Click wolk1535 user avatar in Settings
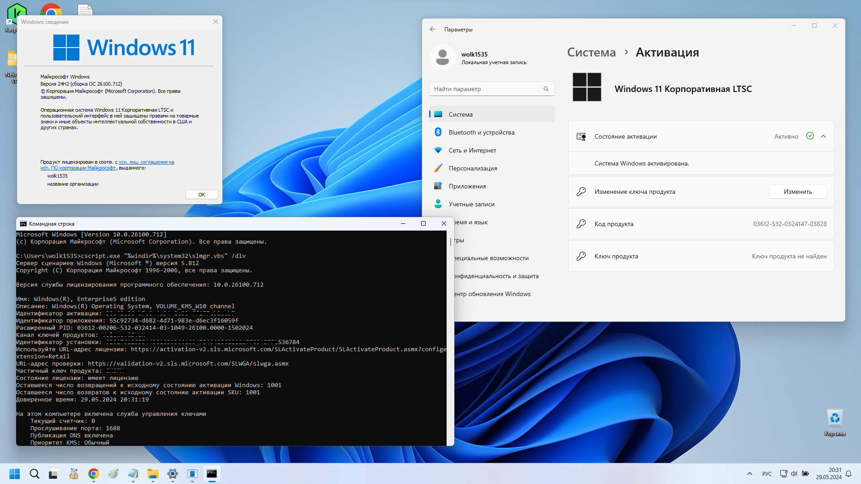Screen dimensions: 861x484 pyautogui.click(x=443, y=57)
